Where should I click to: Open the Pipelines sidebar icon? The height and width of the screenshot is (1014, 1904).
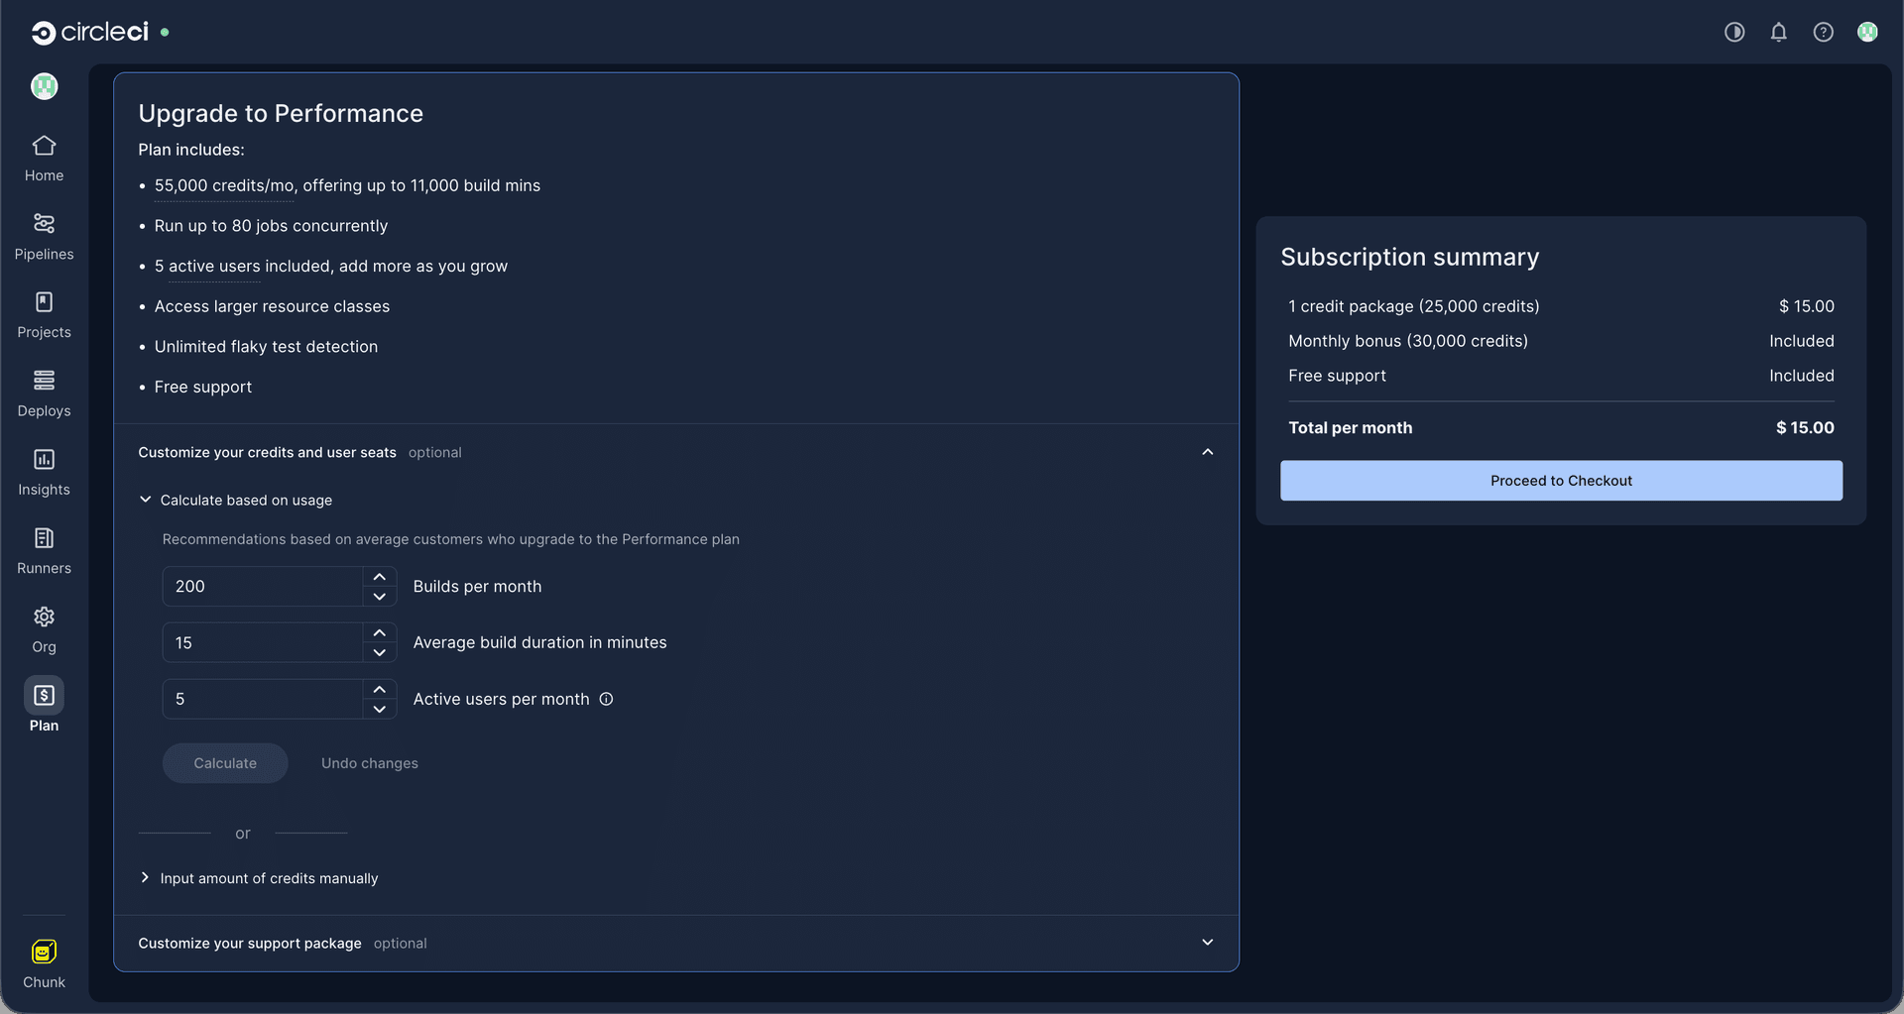pyautogui.click(x=44, y=224)
